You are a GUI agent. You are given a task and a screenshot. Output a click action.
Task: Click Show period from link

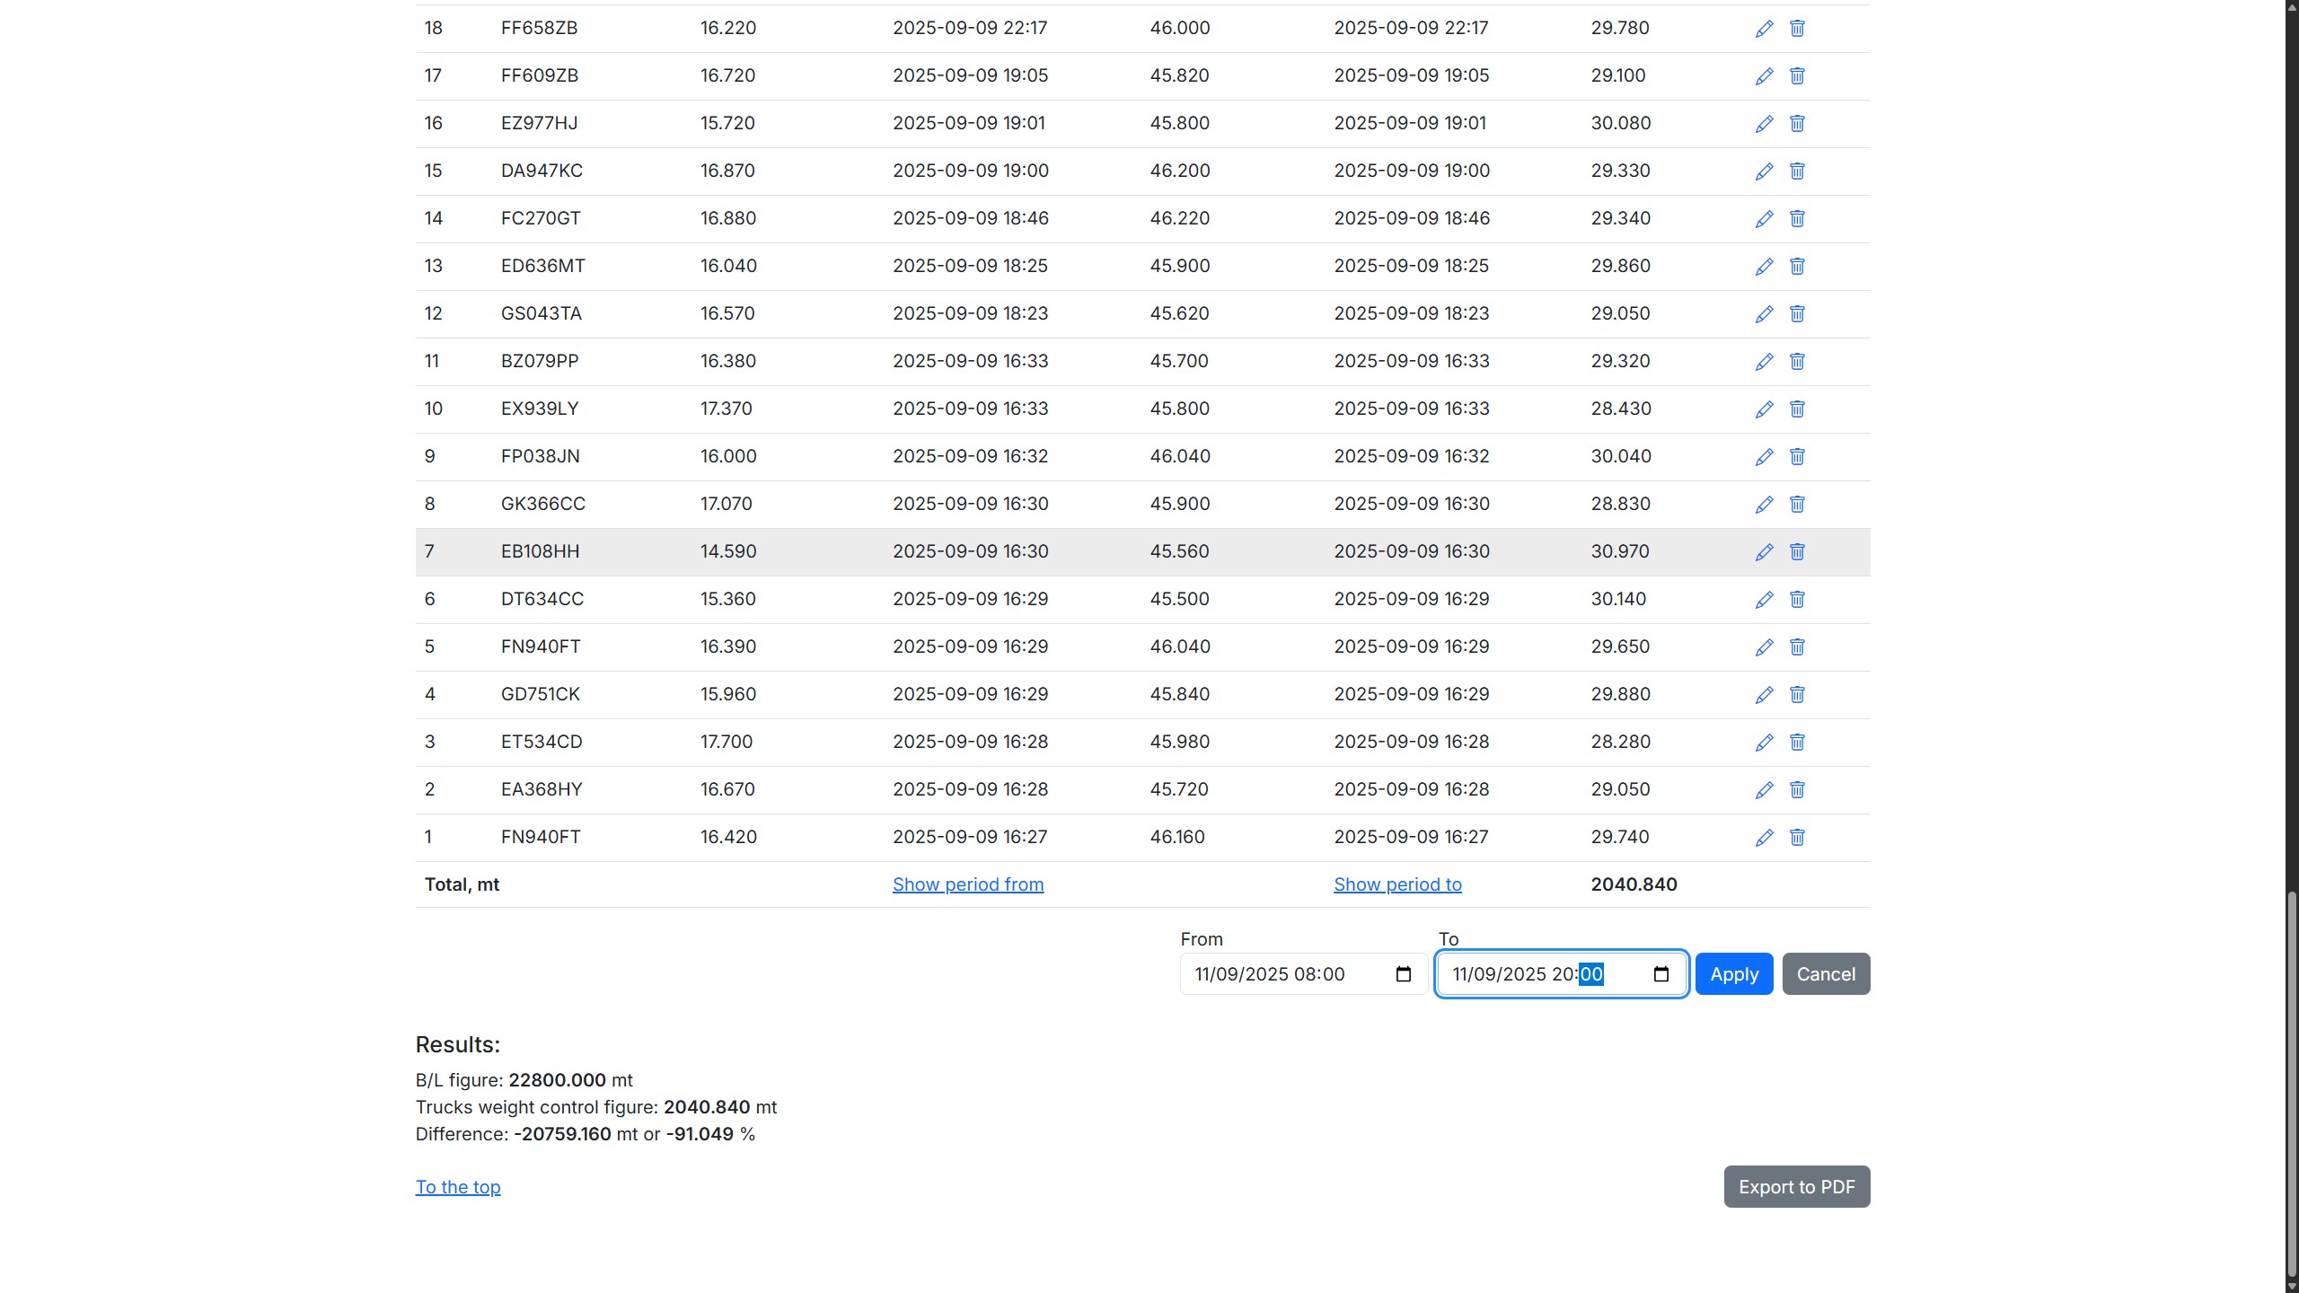pyautogui.click(x=967, y=884)
